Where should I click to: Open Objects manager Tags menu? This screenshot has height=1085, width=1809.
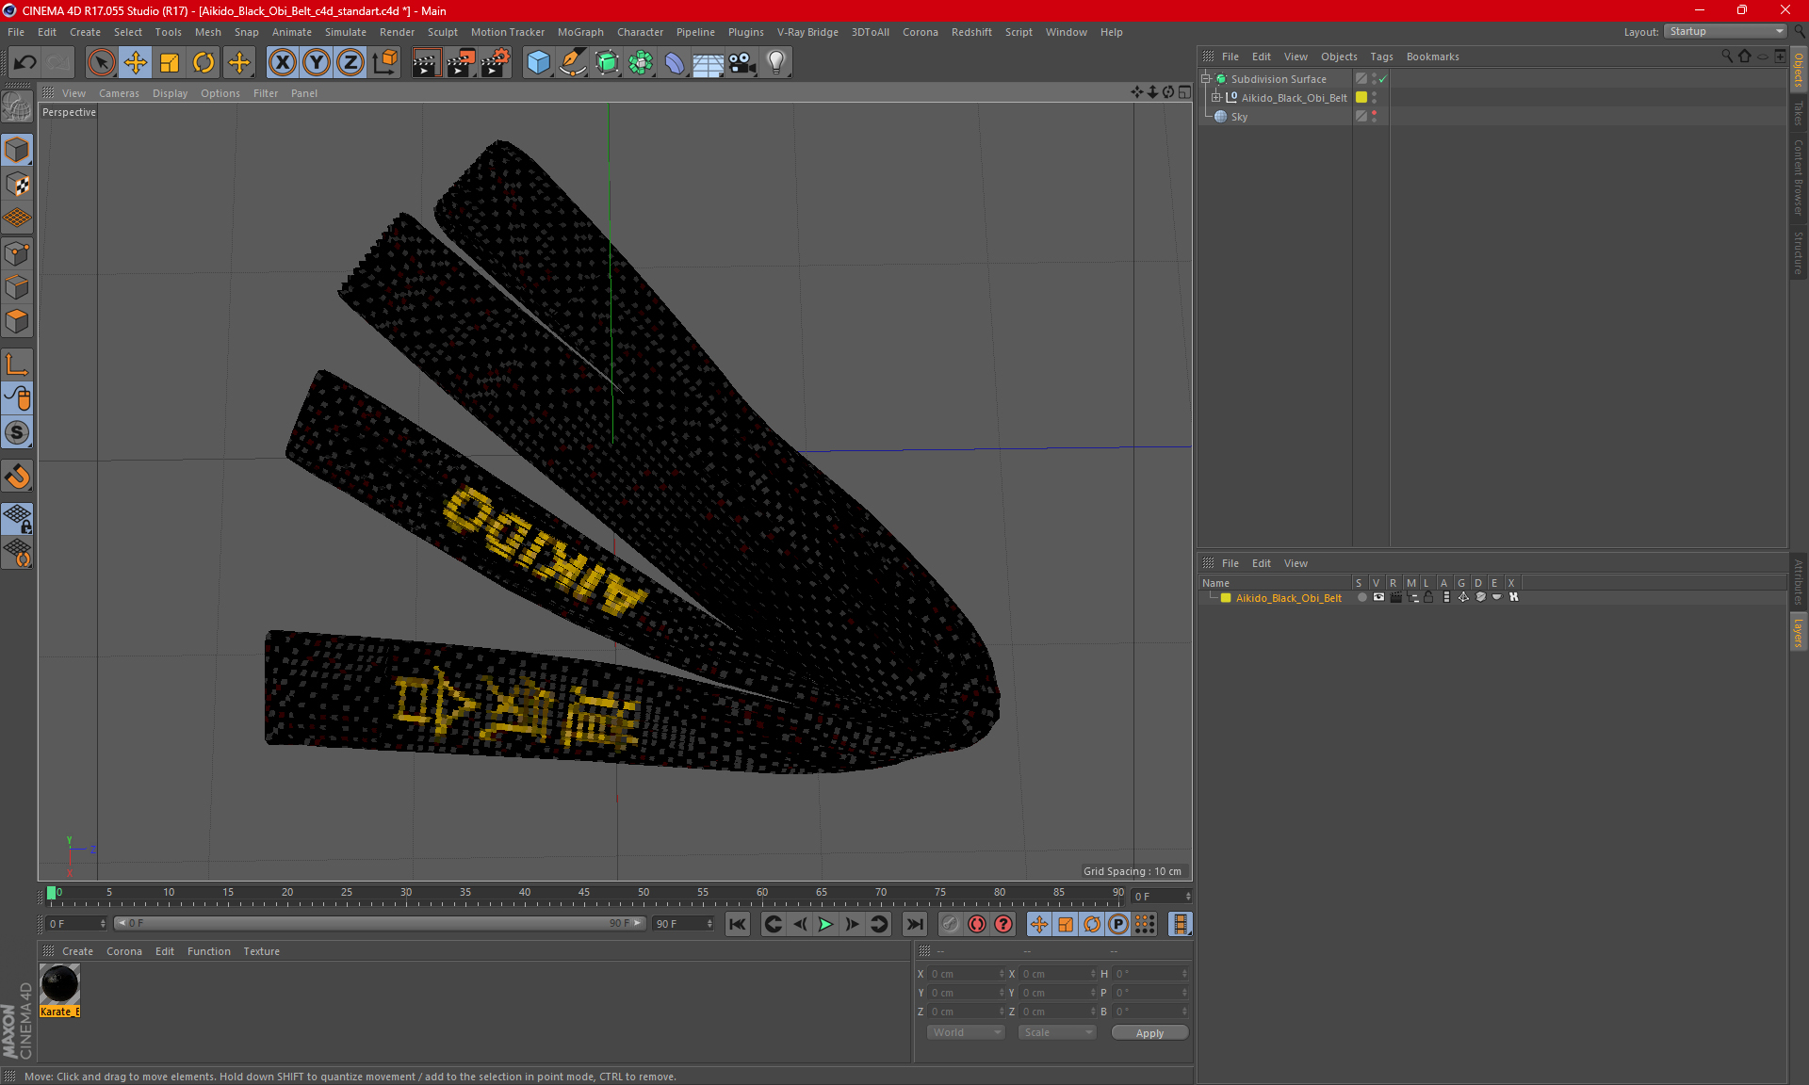[x=1381, y=57]
